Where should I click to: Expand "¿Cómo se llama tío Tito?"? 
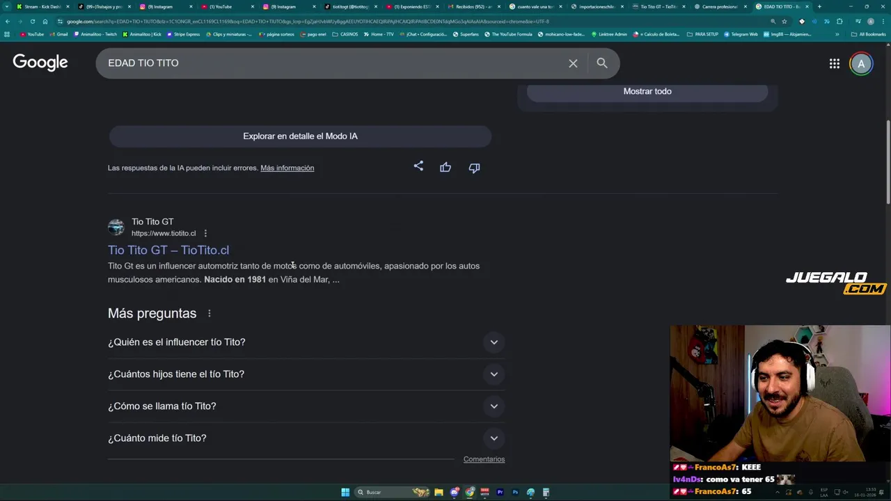tap(306, 406)
